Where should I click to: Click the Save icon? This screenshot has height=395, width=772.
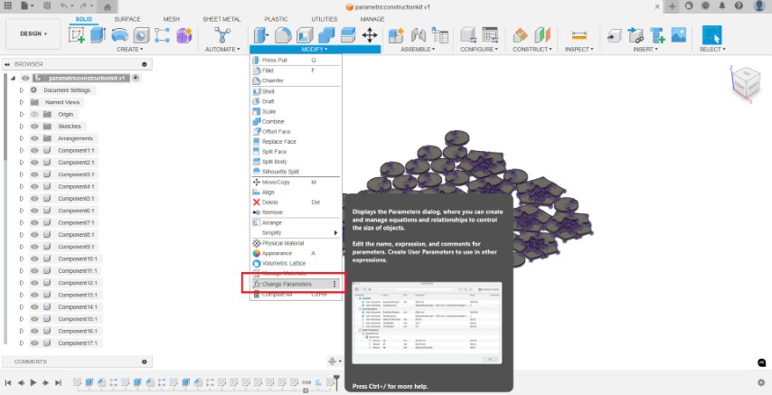point(47,6)
